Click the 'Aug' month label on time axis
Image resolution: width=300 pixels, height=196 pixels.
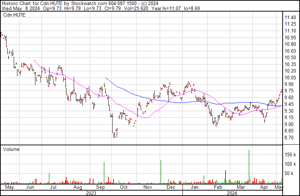pyautogui.click(x=77, y=187)
